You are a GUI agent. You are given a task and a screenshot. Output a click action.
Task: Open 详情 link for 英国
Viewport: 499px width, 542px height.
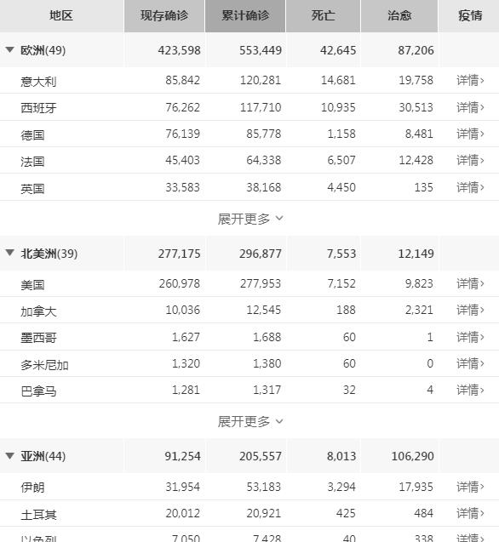point(470,187)
